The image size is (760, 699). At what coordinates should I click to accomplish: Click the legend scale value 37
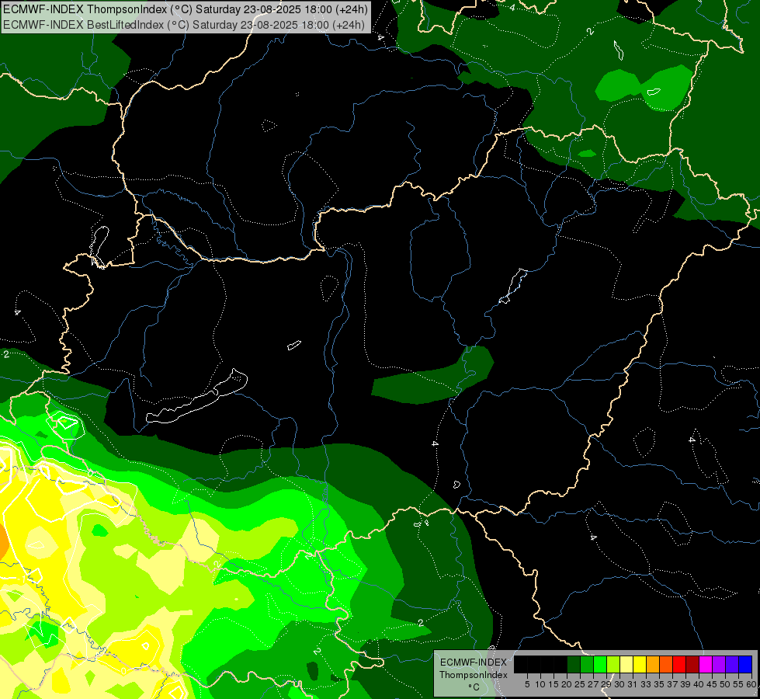click(x=672, y=684)
